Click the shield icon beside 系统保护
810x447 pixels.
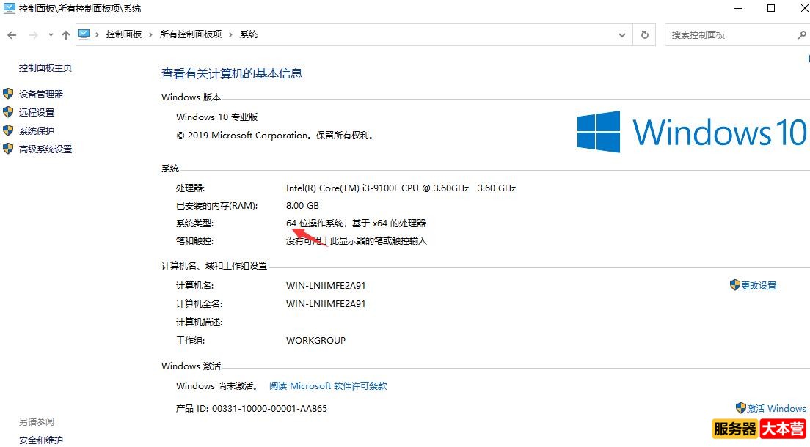coord(8,130)
